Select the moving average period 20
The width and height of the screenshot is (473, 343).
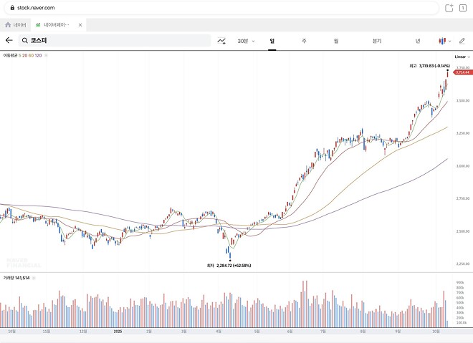[x=25, y=55]
